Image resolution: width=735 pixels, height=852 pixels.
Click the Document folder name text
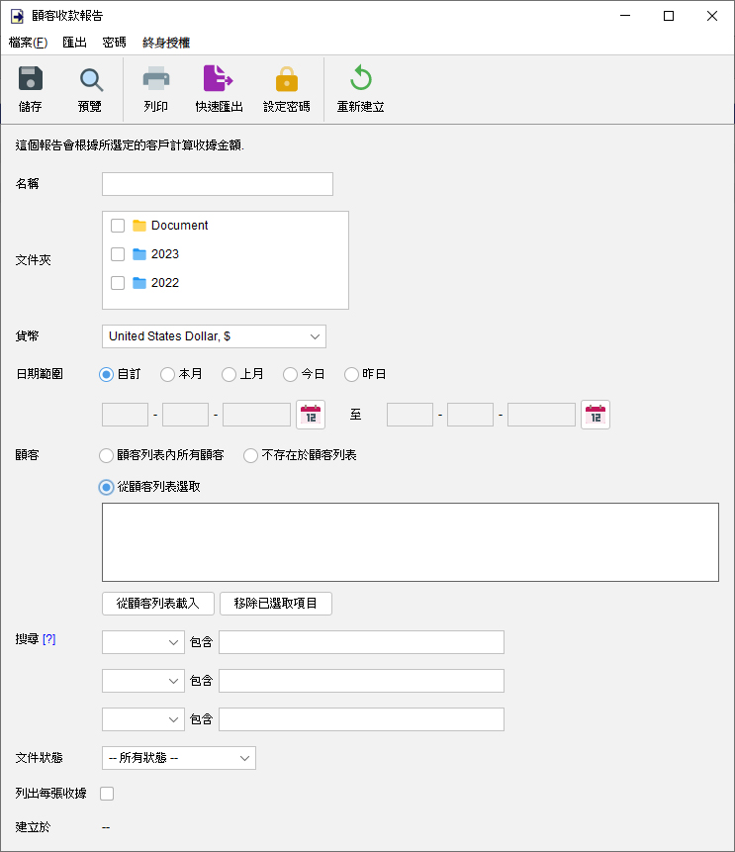[x=179, y=226]
